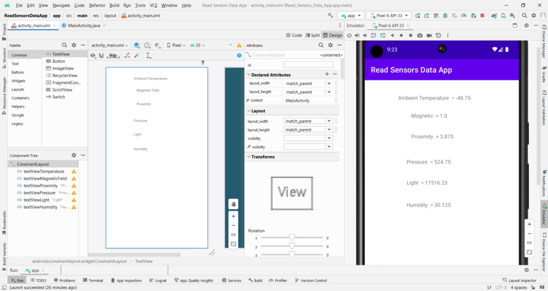Image resolution: width=548 pixels, height=291 pixels.
Task: Select textViewProximity in Component Tree
Action: pyautogui.click(x=41, y=186)
